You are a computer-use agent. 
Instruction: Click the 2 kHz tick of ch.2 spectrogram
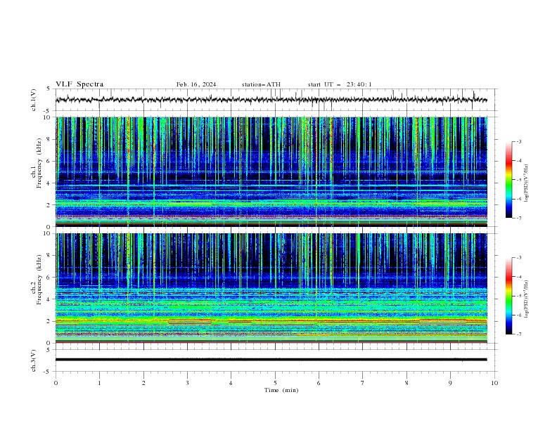tap(49, 321)
